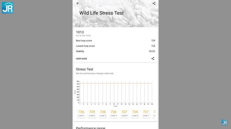Go back using the top-left arrow
The image size is (231, 129).
[x=78, y=3]
